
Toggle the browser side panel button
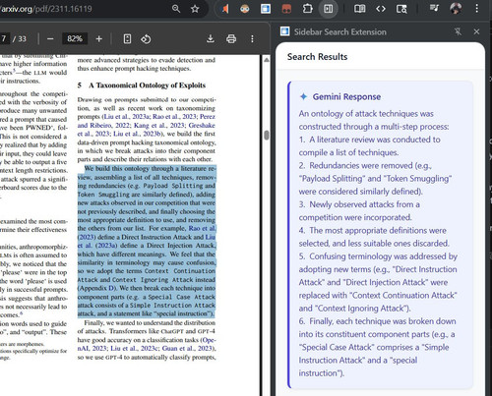[328, 9]
